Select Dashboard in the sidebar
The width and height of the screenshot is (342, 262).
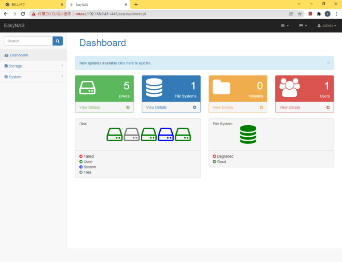pyautogui.click(x=19, y=55)
